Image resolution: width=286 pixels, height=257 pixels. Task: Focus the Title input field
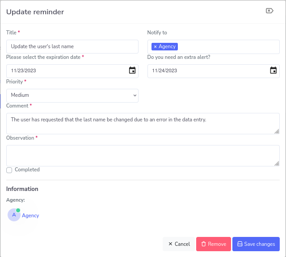pyautogui.click(x=72, y=46)
